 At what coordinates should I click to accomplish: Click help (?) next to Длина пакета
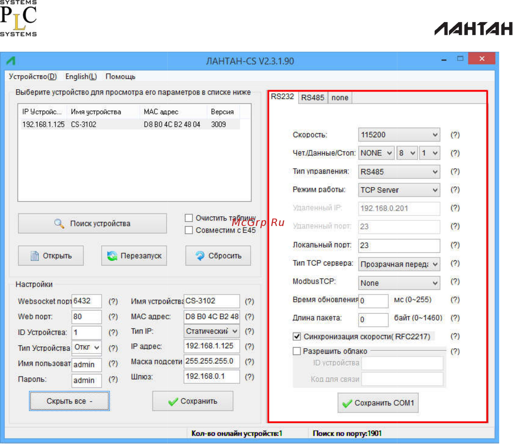pos(455,318)
